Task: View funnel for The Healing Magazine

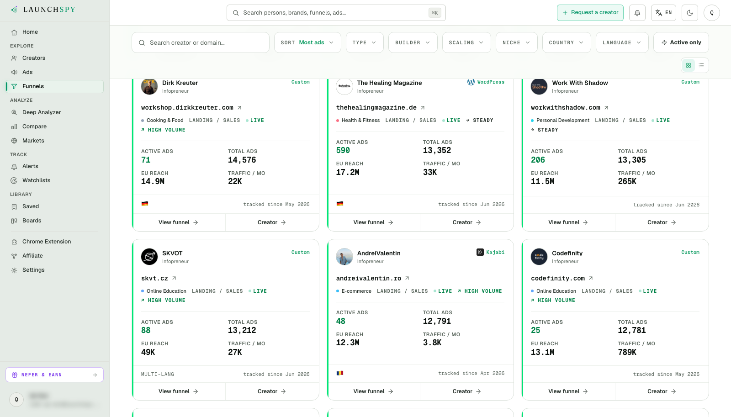Action: pos(373,222)
